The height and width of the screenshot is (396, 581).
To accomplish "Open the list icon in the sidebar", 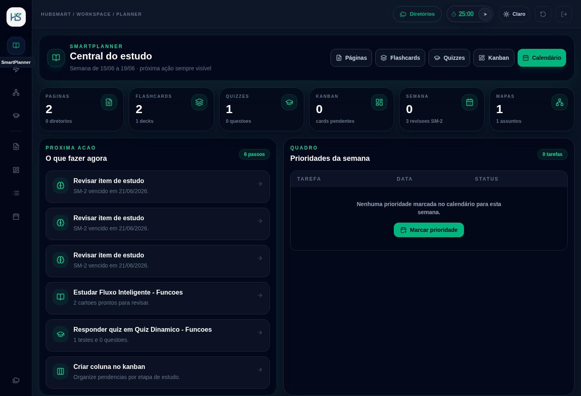I will 16,193.
